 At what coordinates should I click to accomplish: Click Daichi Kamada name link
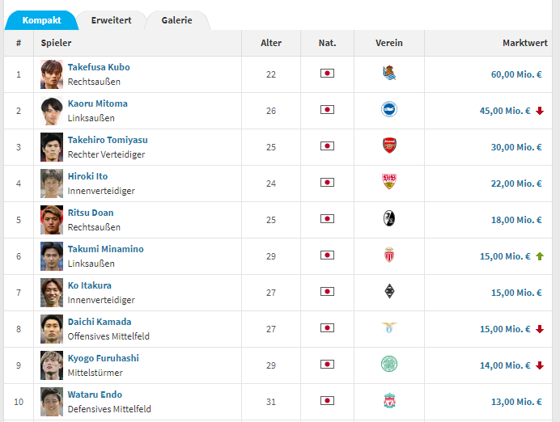pos(100,322)
